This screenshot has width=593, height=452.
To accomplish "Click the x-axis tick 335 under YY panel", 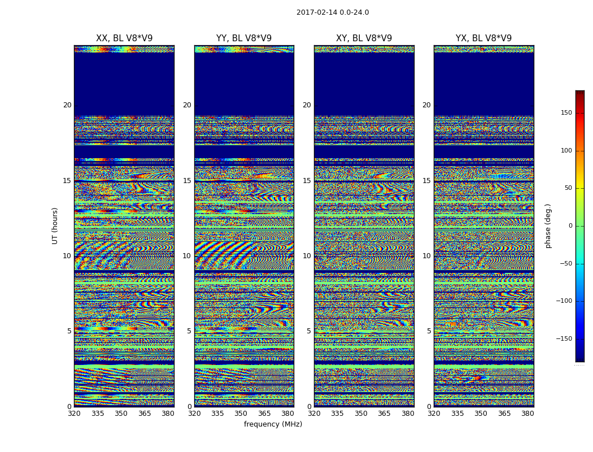I will [217, 414].
